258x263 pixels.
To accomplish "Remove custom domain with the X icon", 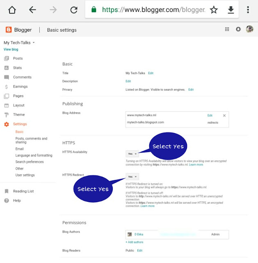I will [224, 115].
